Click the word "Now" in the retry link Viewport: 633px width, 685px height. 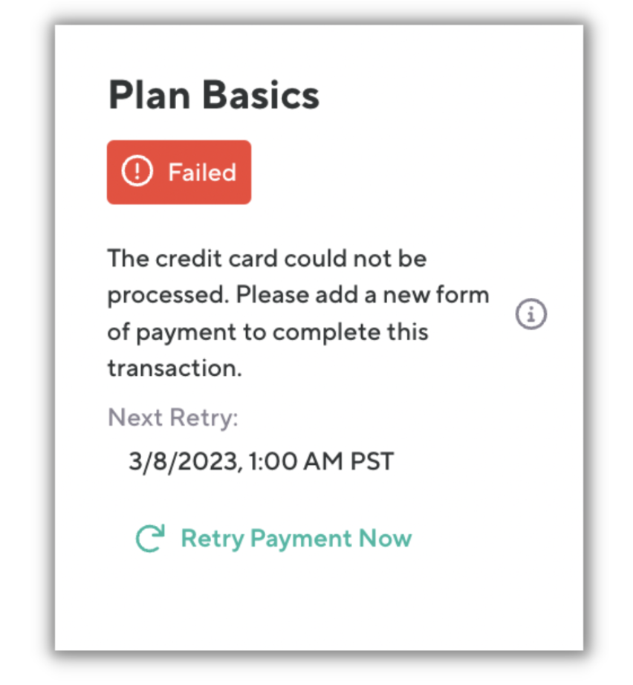385,538
